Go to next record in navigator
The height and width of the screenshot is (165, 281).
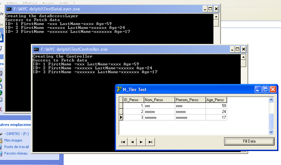141,142
